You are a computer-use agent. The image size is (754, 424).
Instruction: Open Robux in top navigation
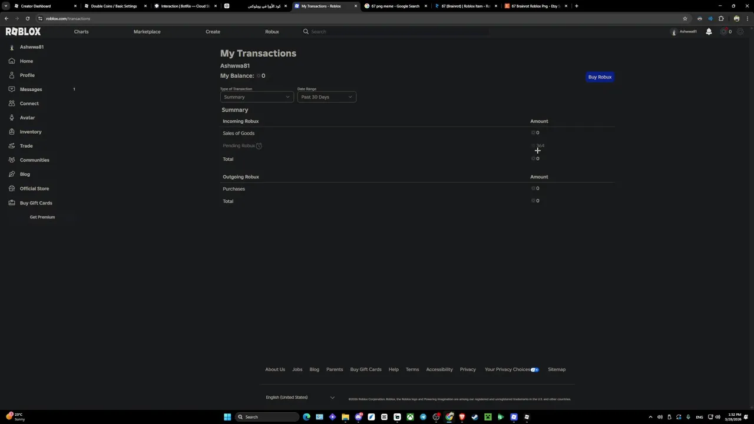pos(272,31)
